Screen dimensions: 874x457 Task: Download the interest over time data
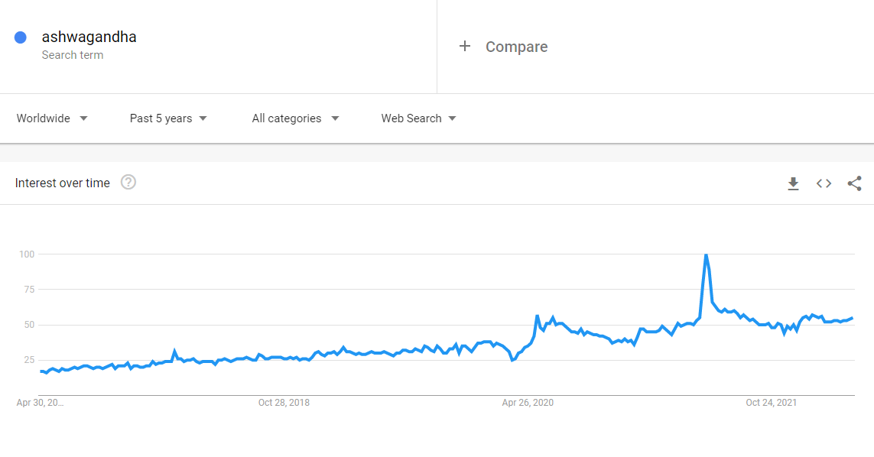coord(793,183)
